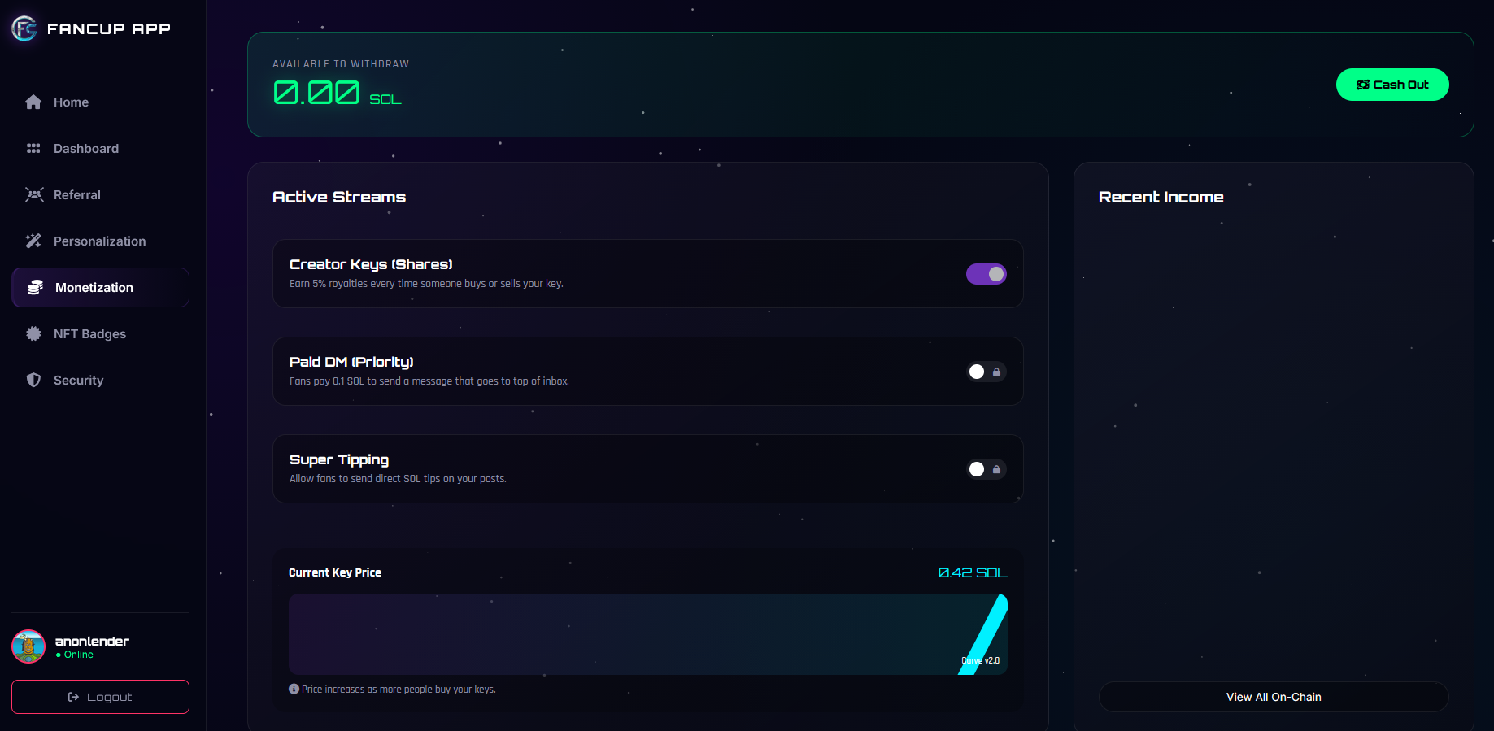Click the NFT Badges seal icon
Image resolution: width=1494 pixels, height=731 pixels.
click(33, 334)
